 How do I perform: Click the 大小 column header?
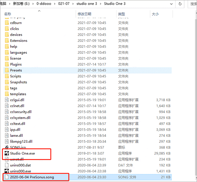pos(155,14)
